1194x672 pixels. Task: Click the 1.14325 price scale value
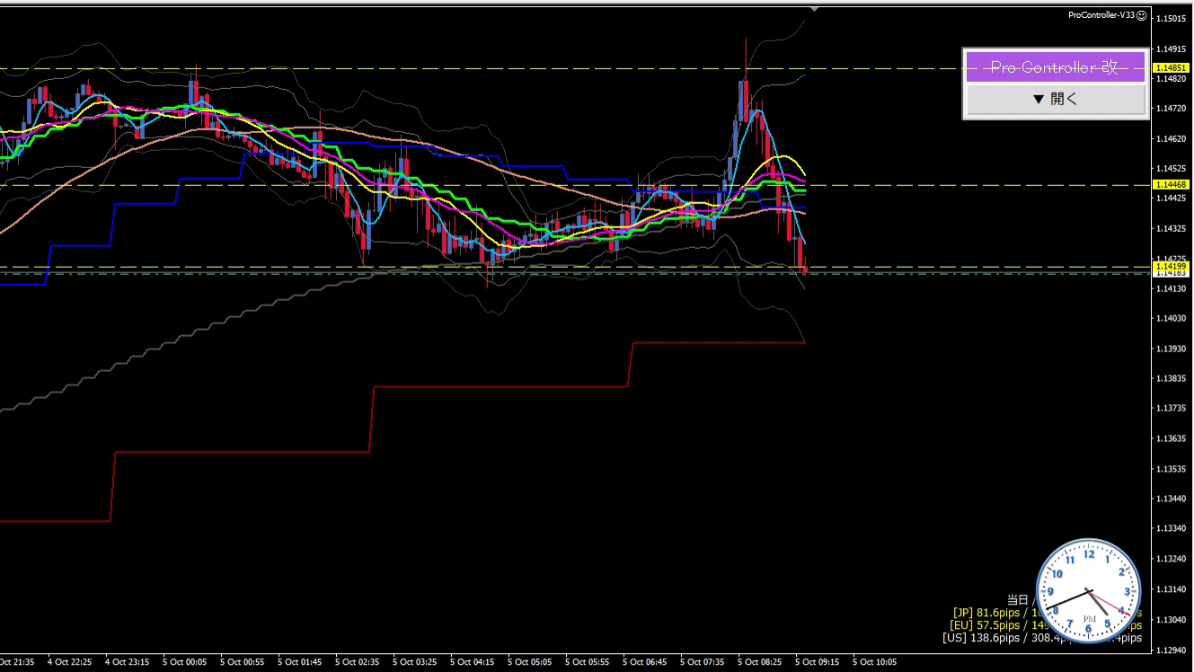[1171, 228]
